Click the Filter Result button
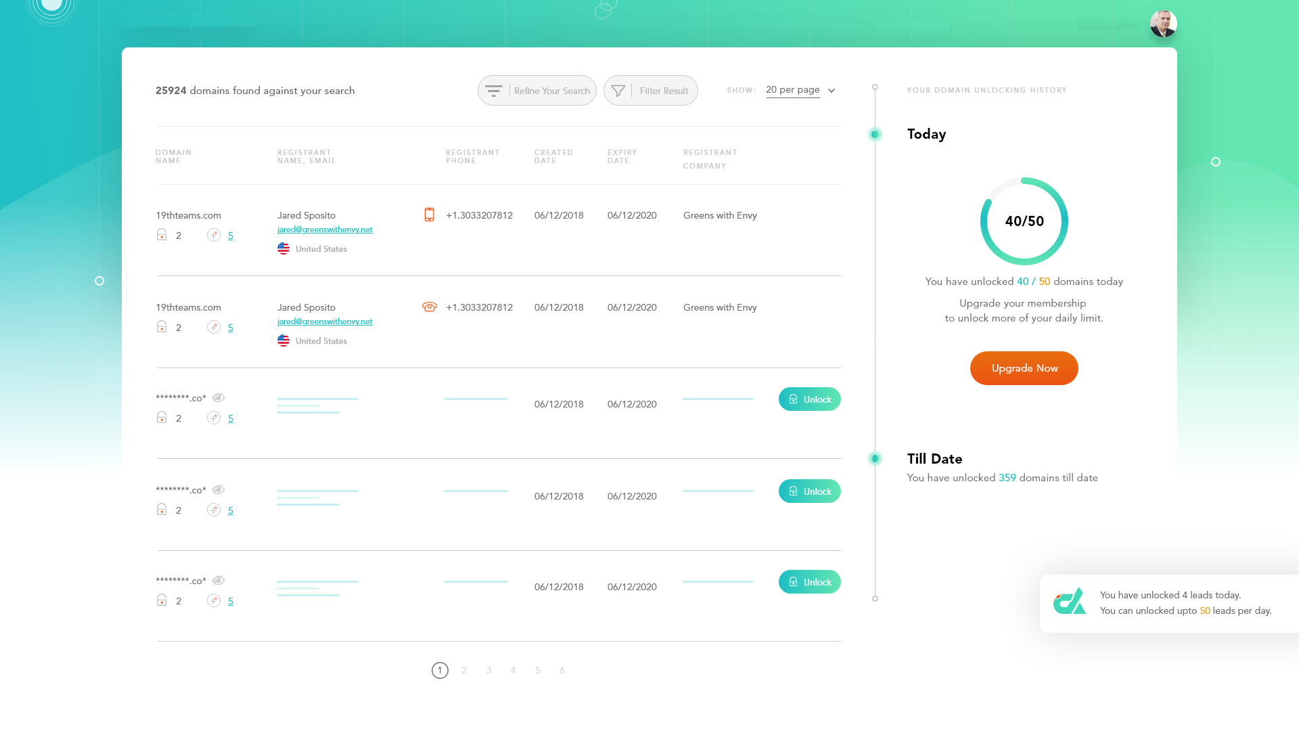This screenshot has width=1299, height=731. click(650, 90)
